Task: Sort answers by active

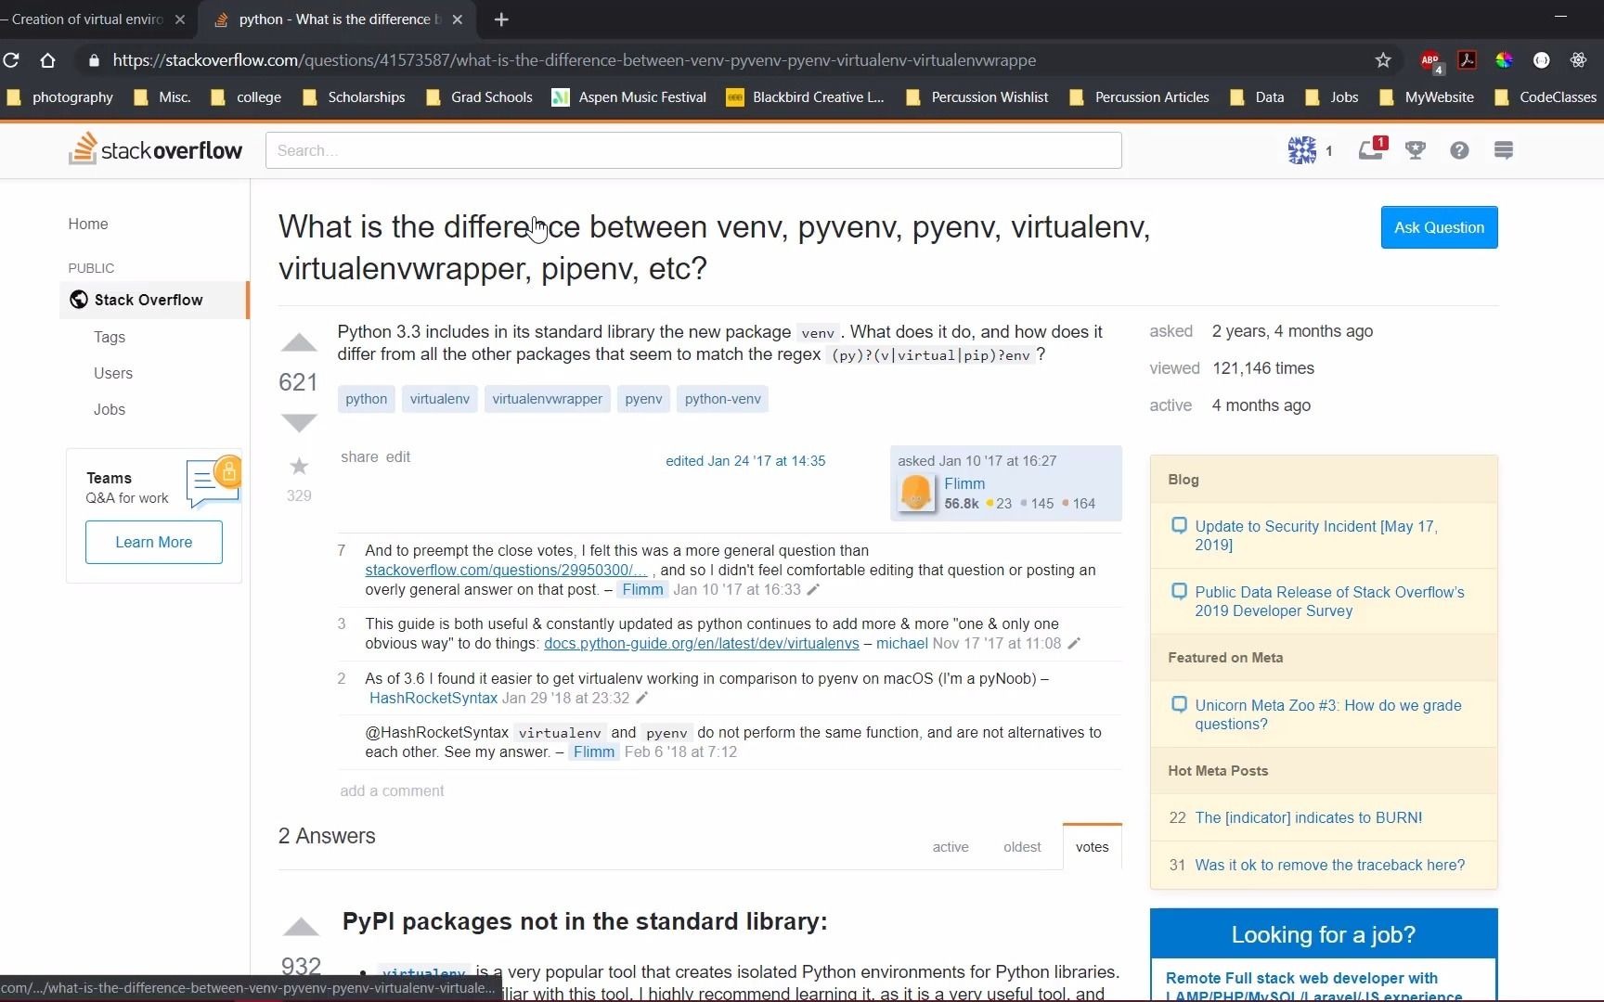Action: click(x=951, y=847)
